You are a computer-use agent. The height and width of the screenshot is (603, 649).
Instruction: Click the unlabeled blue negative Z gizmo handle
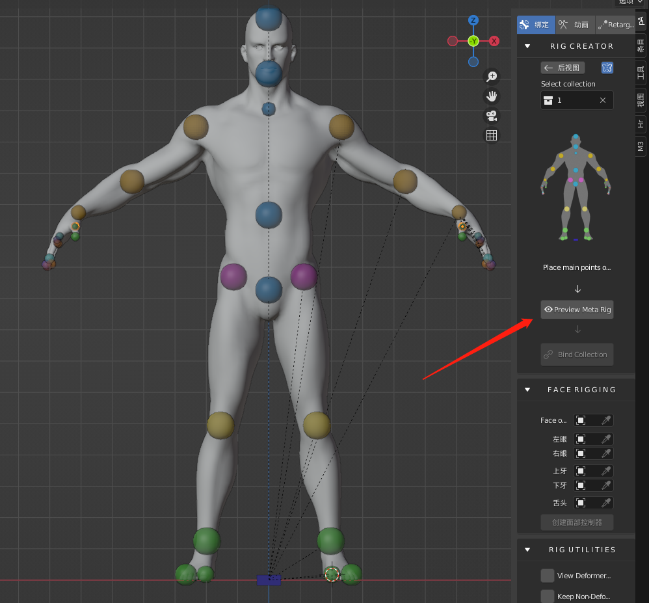point(473,62)
